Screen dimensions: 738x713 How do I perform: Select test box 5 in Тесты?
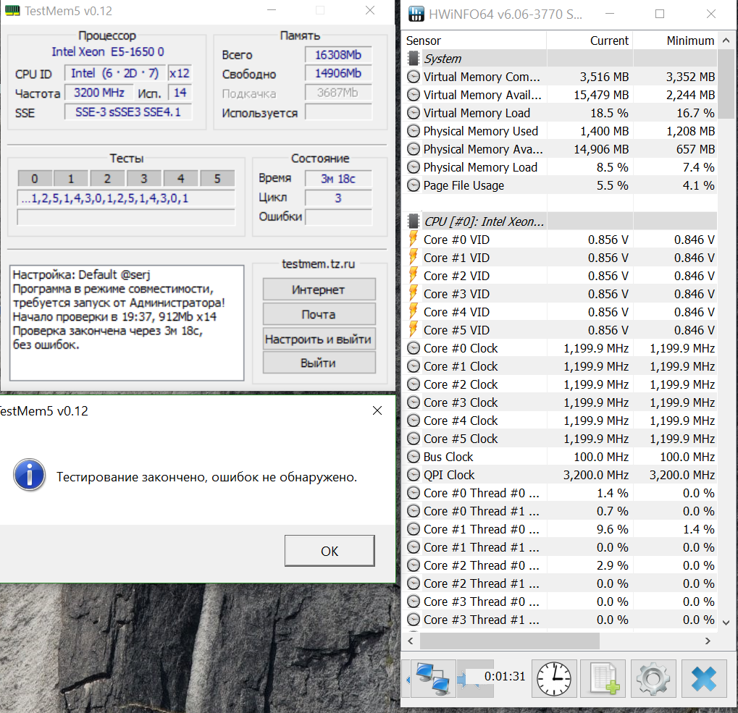pyautogui.click(x=217, y=178)
